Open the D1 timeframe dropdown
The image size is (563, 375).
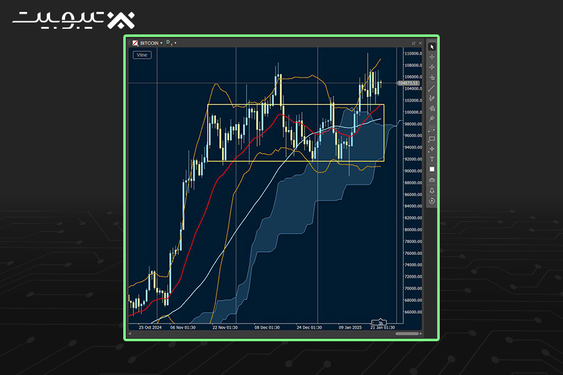coord(171,42)
